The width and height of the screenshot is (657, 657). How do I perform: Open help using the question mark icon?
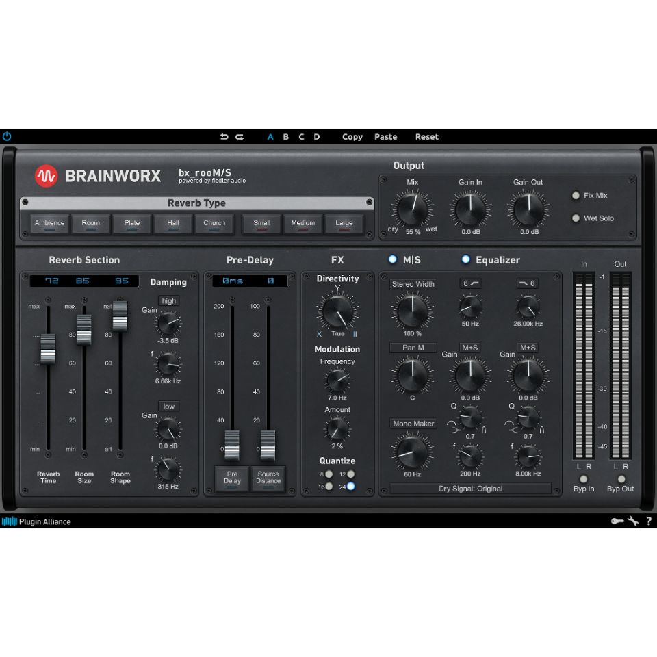(649, 521)
